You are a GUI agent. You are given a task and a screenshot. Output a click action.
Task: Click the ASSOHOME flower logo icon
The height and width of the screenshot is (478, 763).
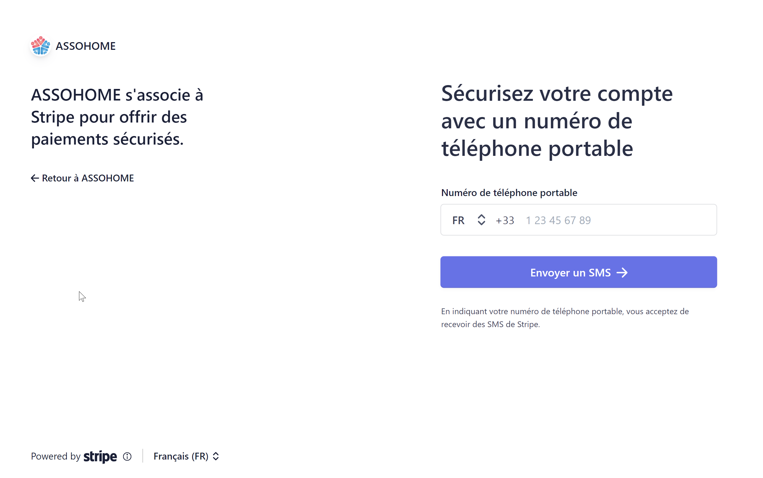(x=40, y=46)
